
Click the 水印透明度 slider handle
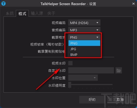[x=70, y=85]
